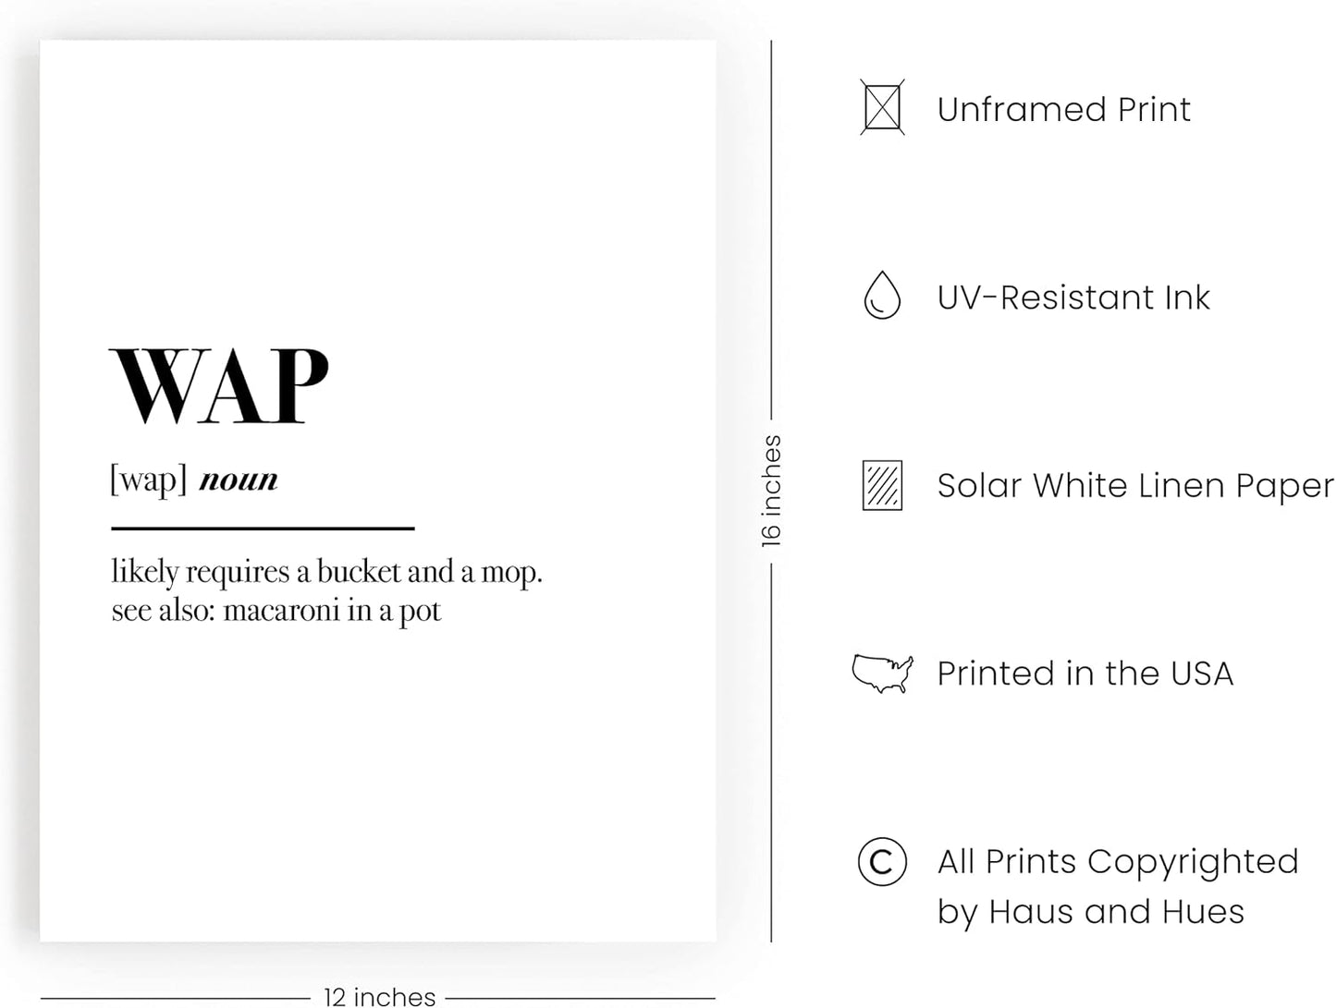
Task: Click the italic word noun
Action: (239, 480)
